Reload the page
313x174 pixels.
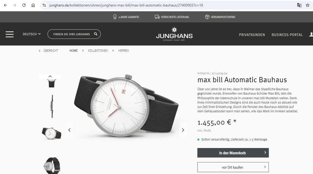24,5
